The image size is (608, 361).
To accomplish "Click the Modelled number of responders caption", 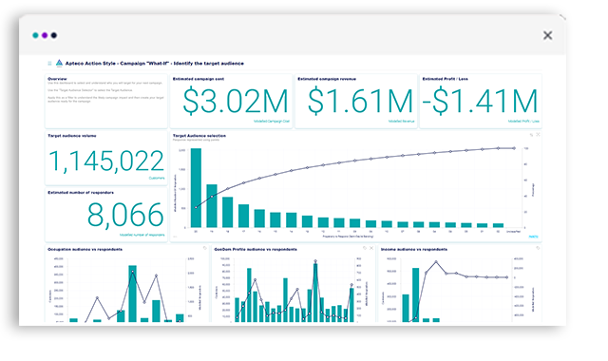I will point(142,235).
